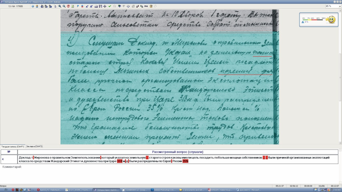This screenshot has height=192, width=342.
Task: Switch to the Закладка (Ctrl+F2) tab
Action: 34,147
